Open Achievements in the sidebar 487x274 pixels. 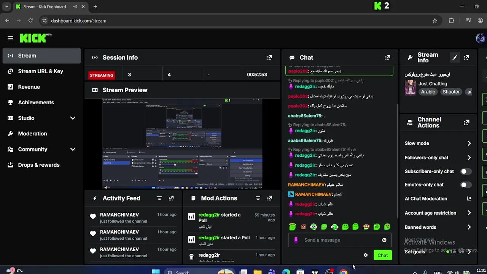pyautogui.click(x=41, y=102)
